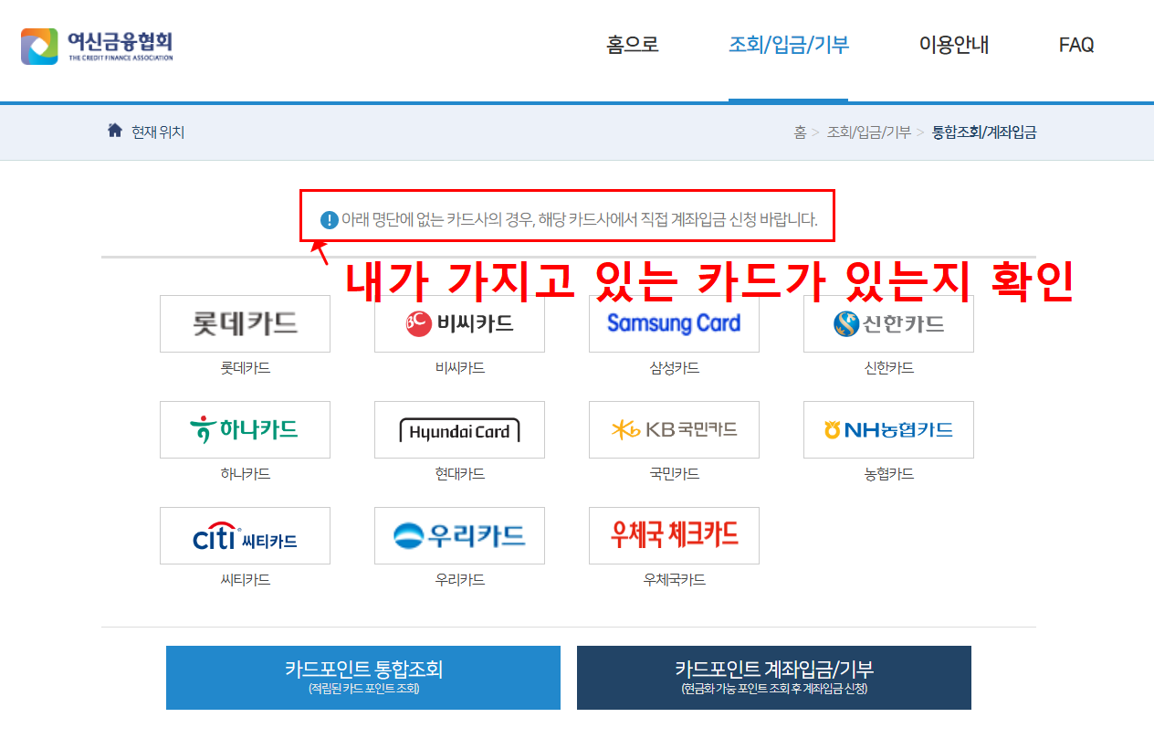Screen dimensions: 1154x749
Task: Click 홈 in the breadcrumb
Action: pyautogui.click(x=800, y=132)
